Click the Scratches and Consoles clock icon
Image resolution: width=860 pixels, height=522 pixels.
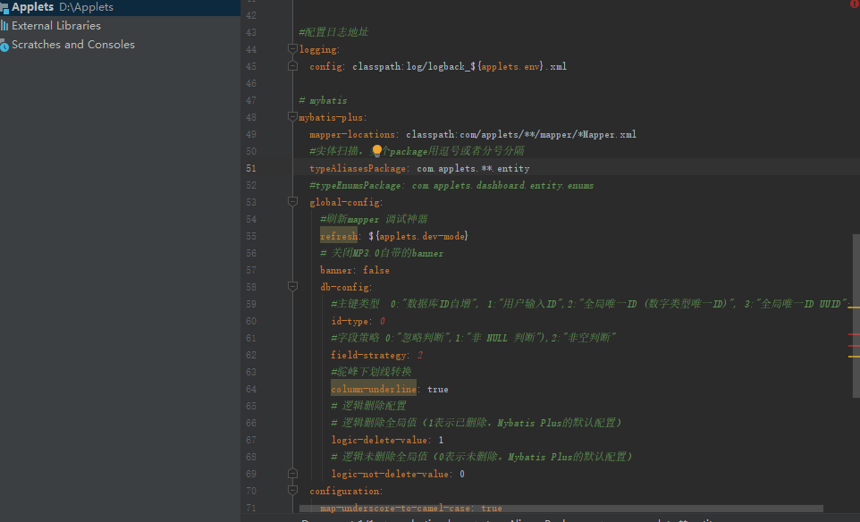click(4, 46)
